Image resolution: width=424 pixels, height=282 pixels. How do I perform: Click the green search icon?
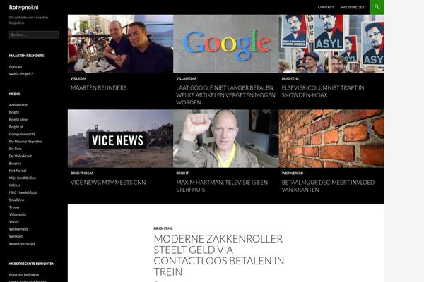(x=377, y=7)
